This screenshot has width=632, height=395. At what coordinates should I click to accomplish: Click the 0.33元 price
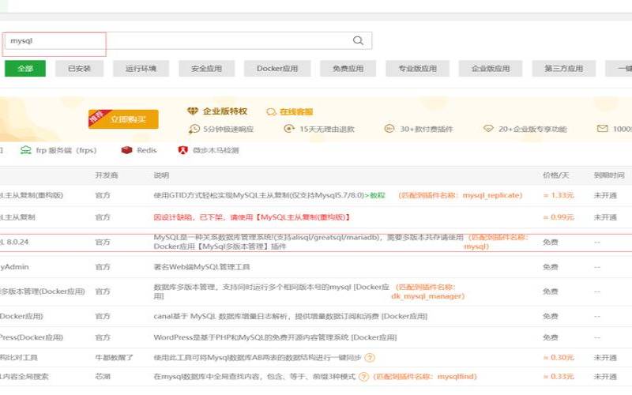click(559, 377)
